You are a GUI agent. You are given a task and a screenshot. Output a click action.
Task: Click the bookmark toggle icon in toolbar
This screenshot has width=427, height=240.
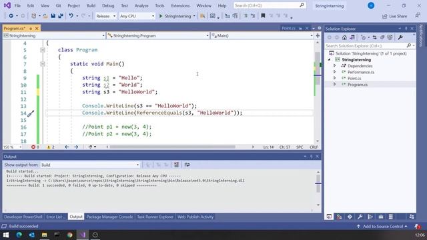point(263,16)
